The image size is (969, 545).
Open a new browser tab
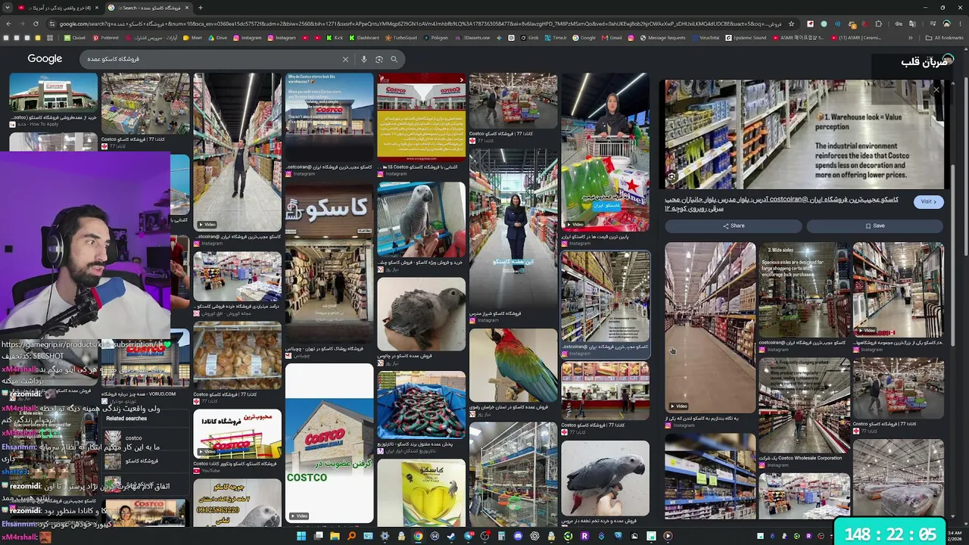click(200, 8)
